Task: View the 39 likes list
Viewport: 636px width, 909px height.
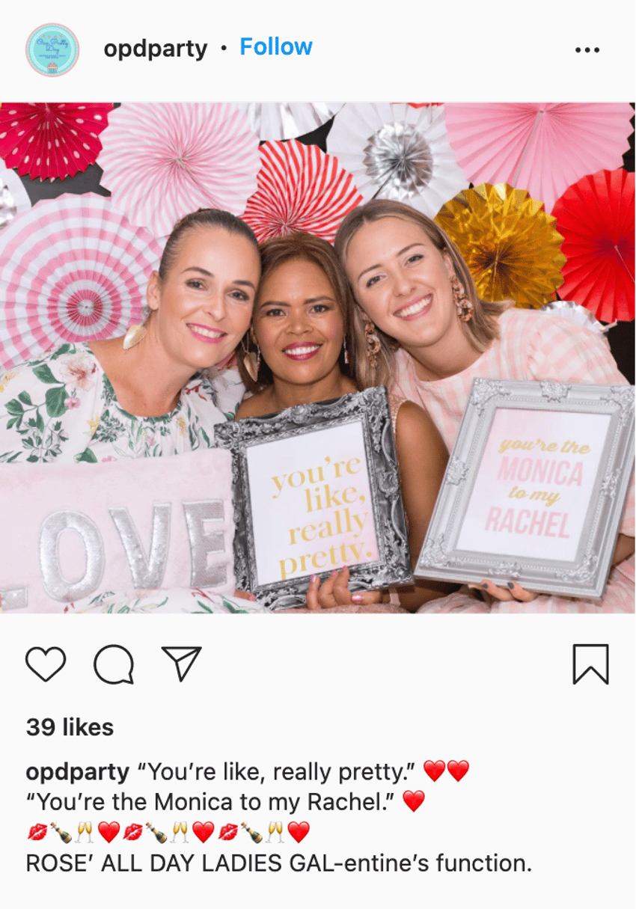Action: (x=70, y=727)
